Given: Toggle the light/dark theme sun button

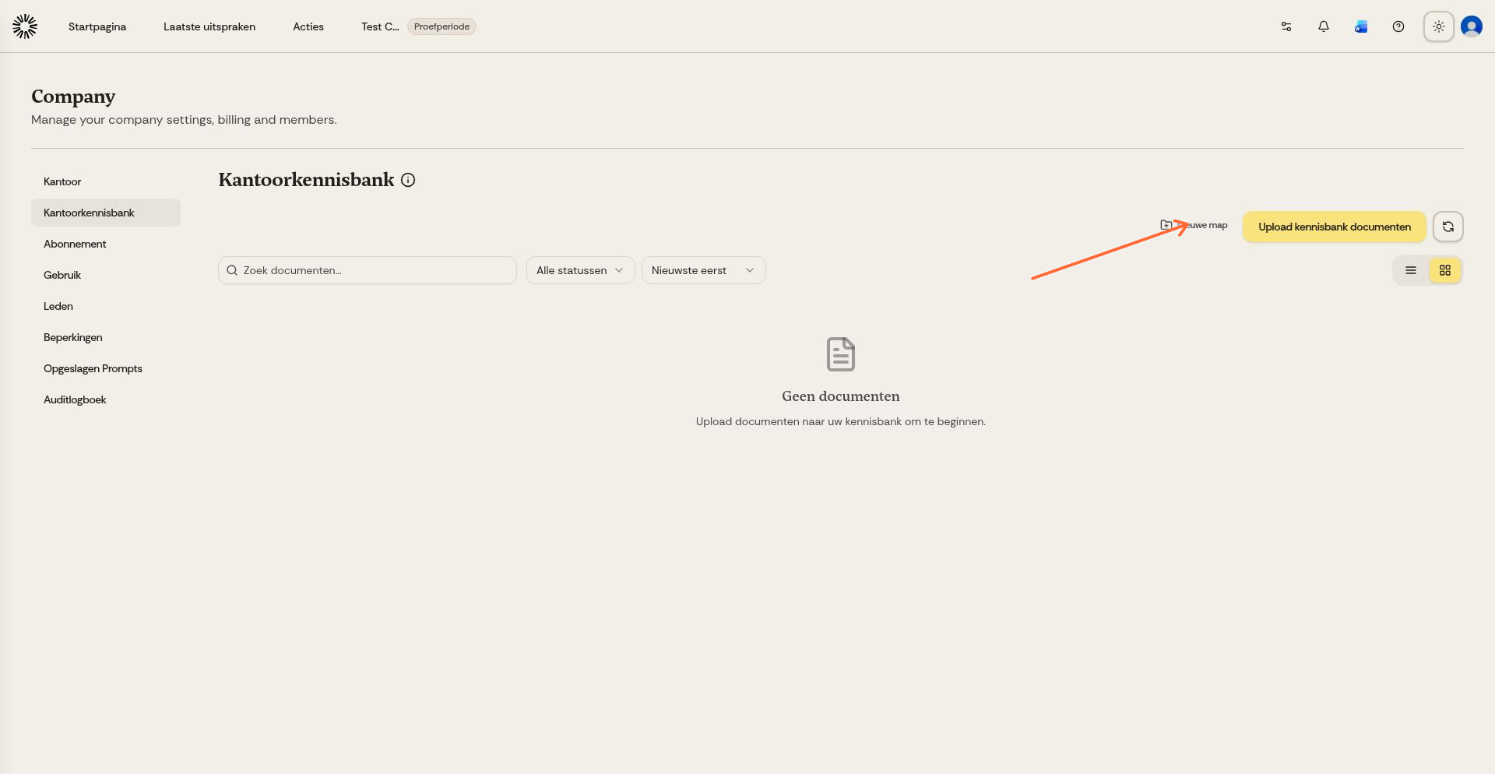Looking at the screenshot, I should (1439, 26).
